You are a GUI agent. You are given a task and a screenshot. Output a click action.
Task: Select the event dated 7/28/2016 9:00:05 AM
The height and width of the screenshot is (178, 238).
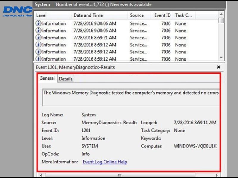click(x=127, y=31)
